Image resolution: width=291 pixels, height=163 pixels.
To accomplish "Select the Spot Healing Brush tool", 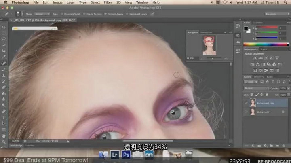I will 4,64.
